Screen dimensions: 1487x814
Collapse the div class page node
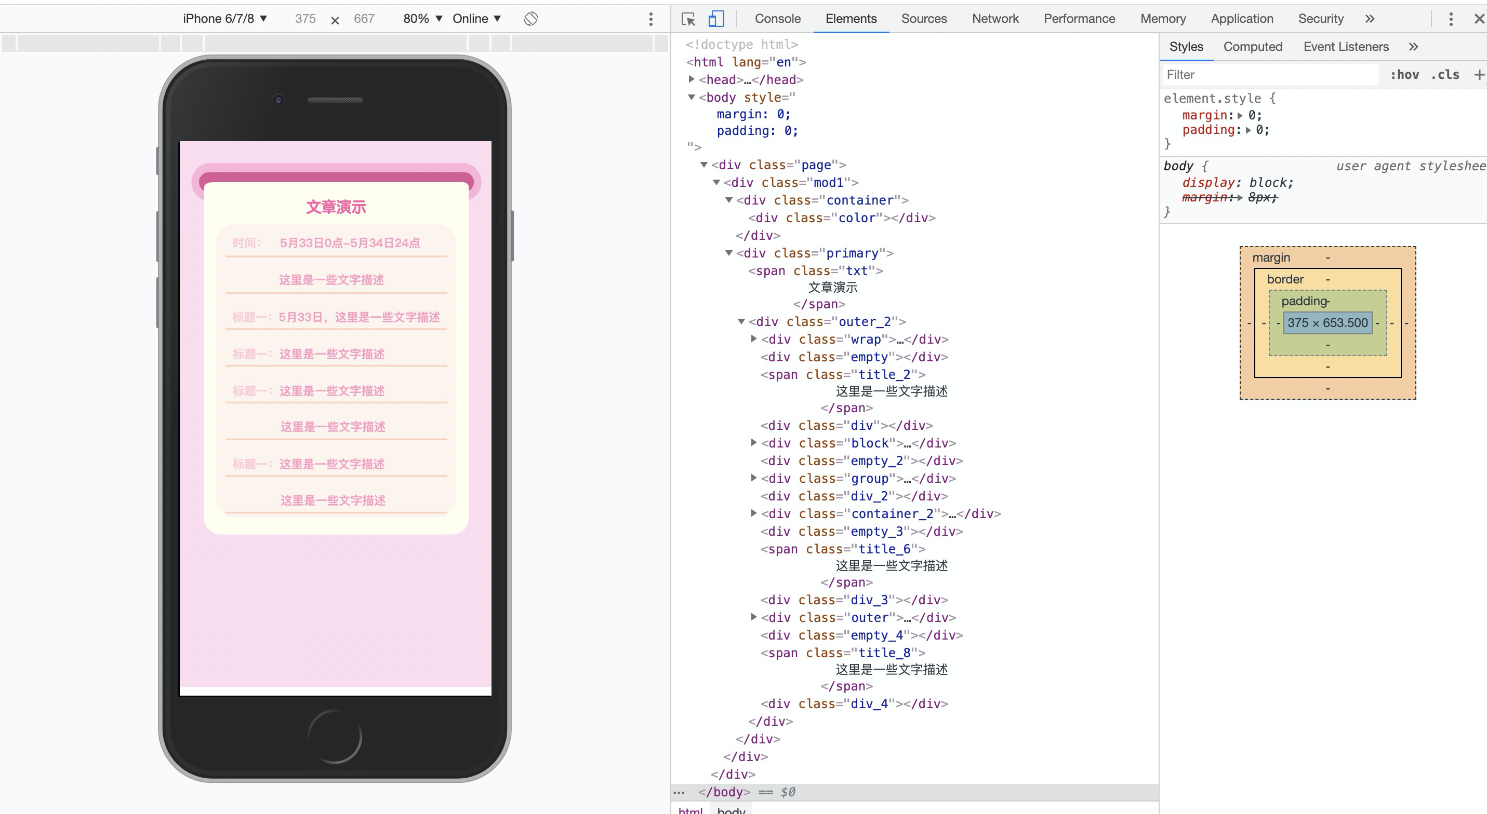[704, 165]
